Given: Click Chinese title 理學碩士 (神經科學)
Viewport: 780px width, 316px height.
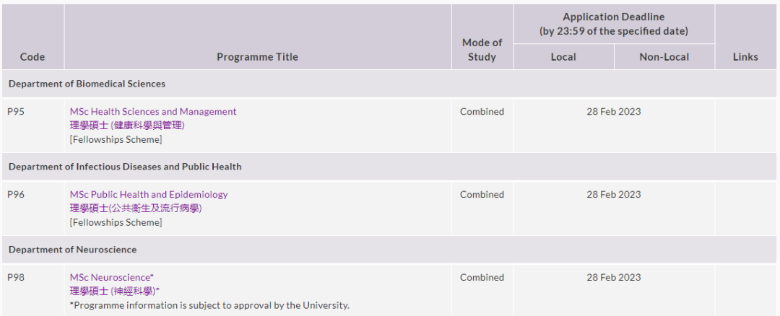Looking at the screenshot, I should 114,291.
